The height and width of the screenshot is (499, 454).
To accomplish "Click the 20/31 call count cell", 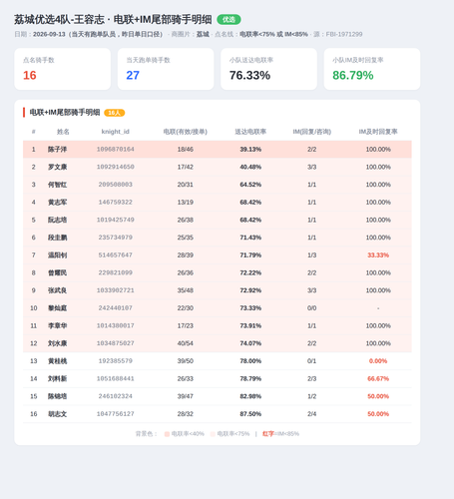I will [186, 185].
